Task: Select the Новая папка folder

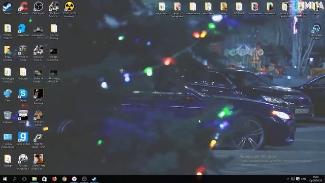Action: click(x=193, y=8)
